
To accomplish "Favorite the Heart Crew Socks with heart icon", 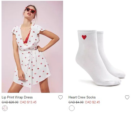I will tap(127, 97).
